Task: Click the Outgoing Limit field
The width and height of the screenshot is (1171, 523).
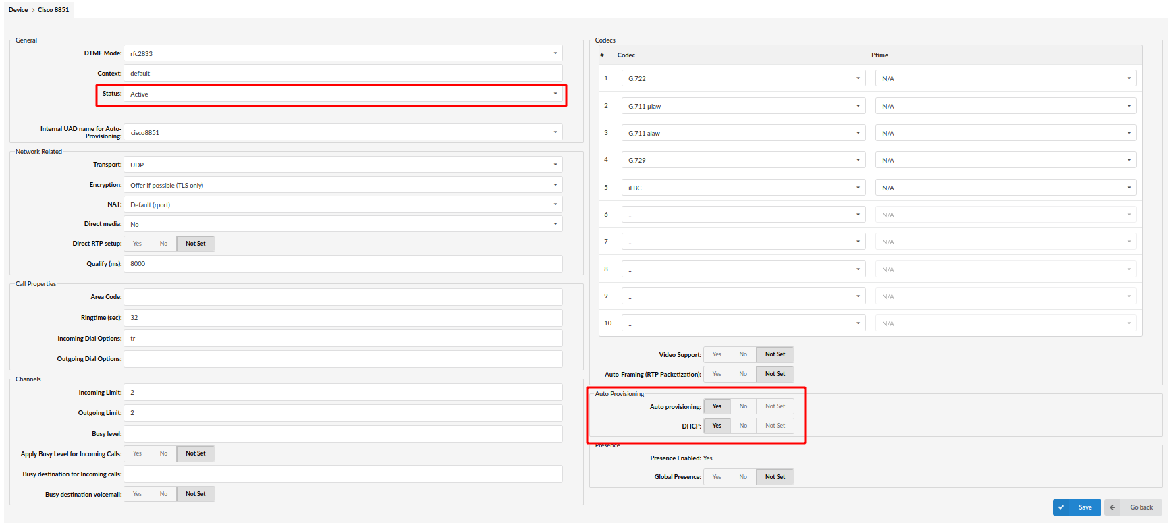Action: tap(343, 413)
